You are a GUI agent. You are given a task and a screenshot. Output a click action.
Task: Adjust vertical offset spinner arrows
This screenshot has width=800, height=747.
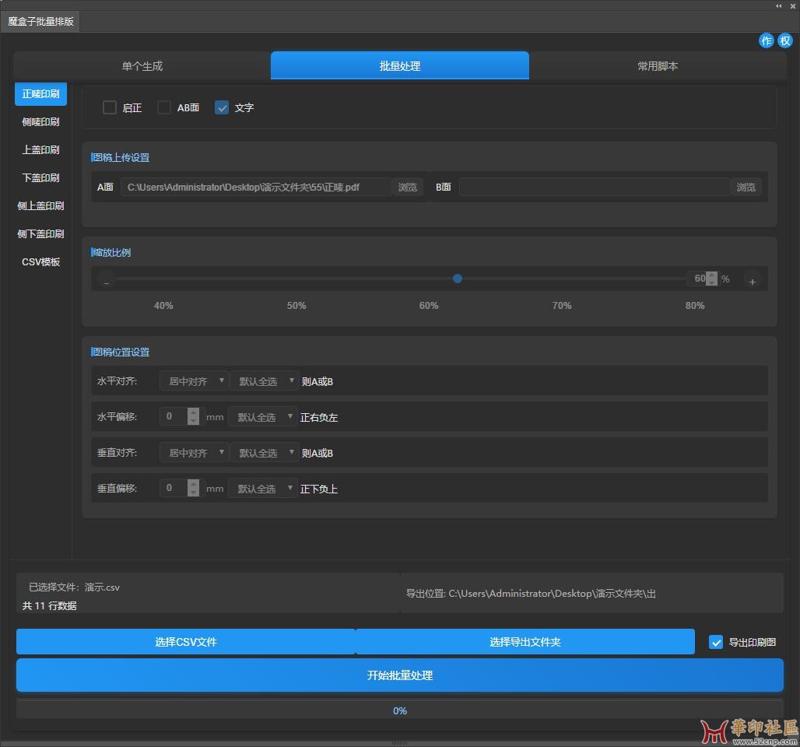click(x=193, y=488)
